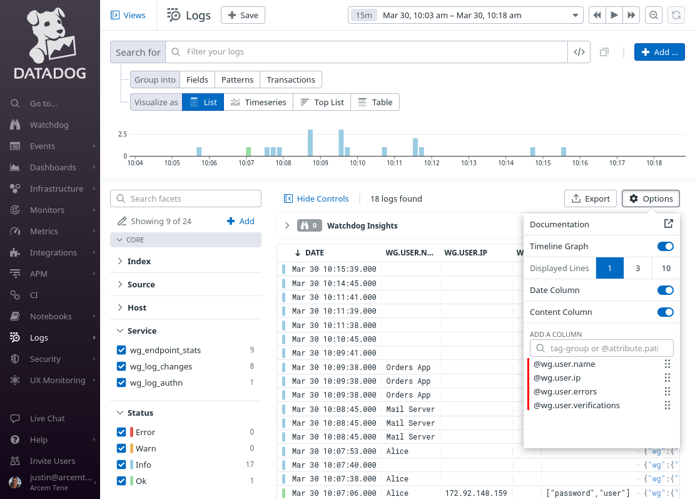Open APM in the sidebar
The height and width of the screenshot is (499, 695).
click(39, 274)
